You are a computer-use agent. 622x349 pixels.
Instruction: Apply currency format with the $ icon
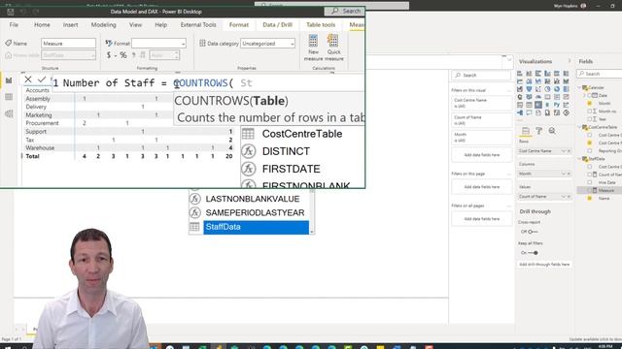(x=109, y=55)
